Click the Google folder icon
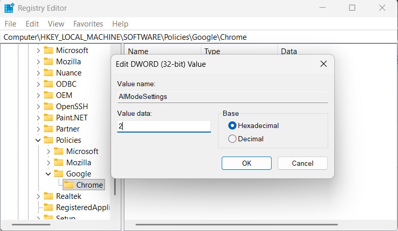Image resolution: width=398 pixels, height=231 pixels. click(x=59, y=173)
